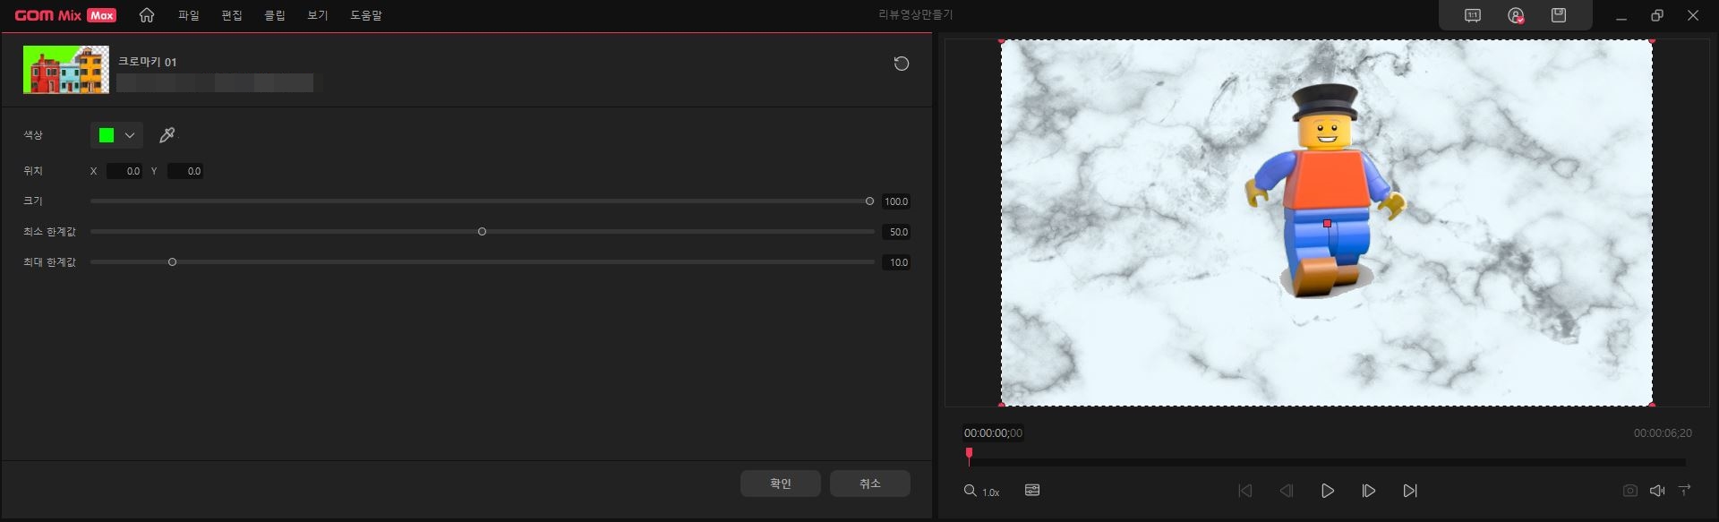Screen dimensions: 1719x522
Task: Capture a snapshot with camera icon
Action: point(1630,491)
